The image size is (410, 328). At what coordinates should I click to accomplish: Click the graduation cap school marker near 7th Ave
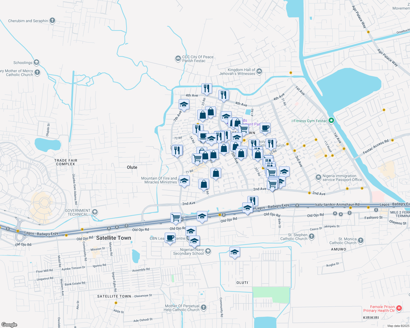(x=184, y=104)
